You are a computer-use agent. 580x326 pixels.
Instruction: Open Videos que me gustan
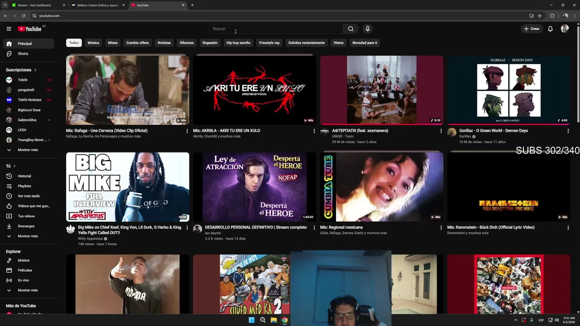(28, 206)
